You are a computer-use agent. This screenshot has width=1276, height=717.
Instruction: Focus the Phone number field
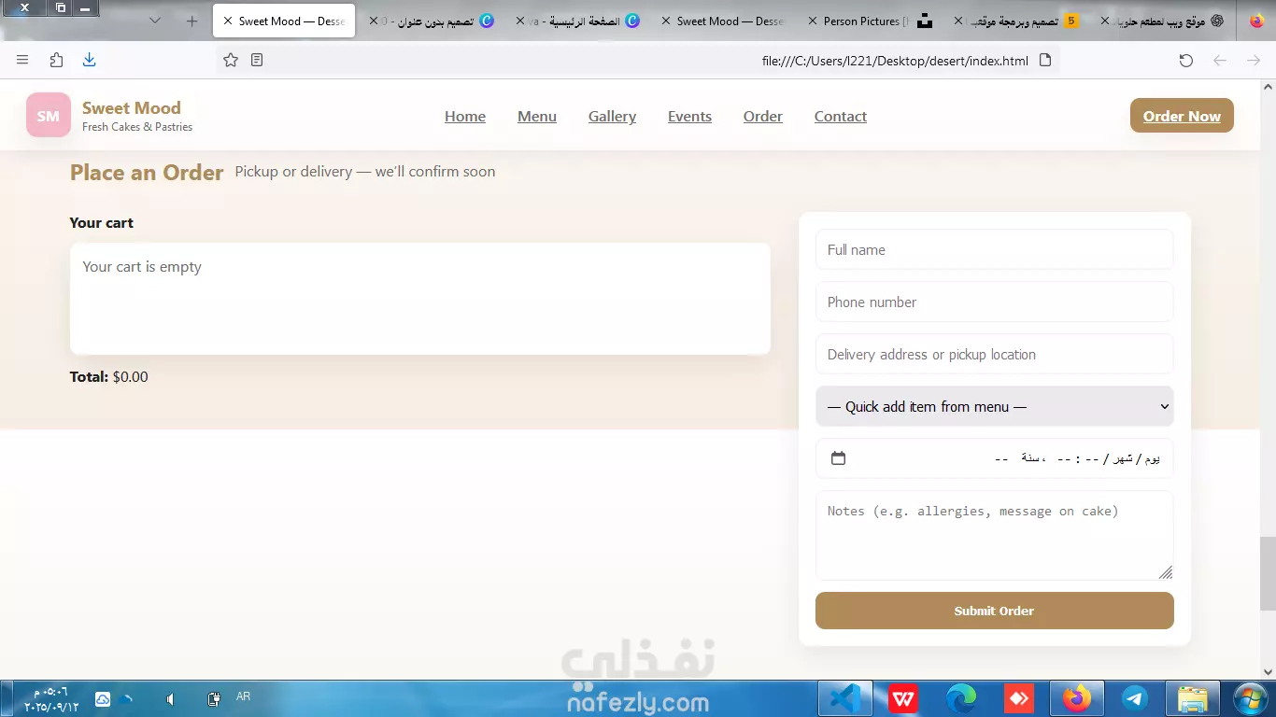pos(994,302)
